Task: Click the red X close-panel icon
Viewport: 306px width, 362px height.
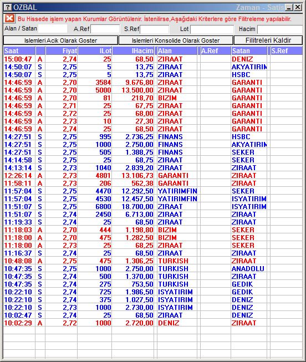Action: pos(9,18)
